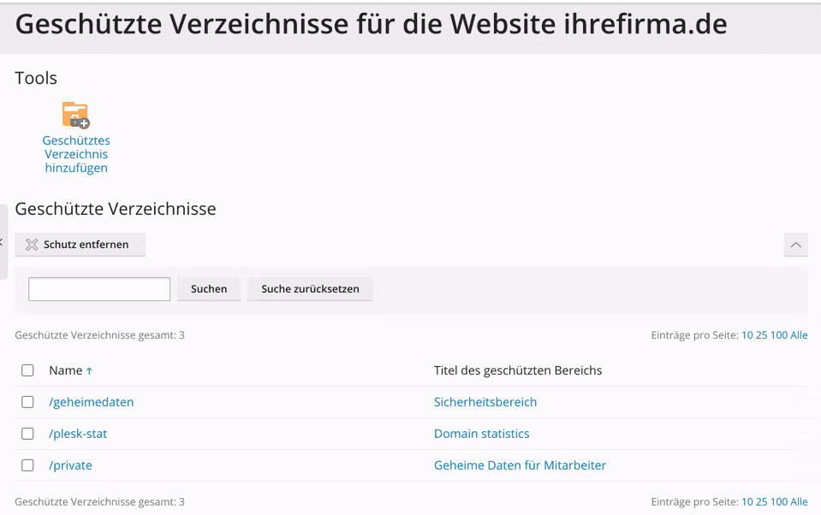Open the Sicherheitsbereich title link
Viewport: 821px width, 515px height.
click(x=485, y=402)
